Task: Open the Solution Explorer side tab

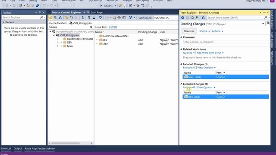Action: pyautogui.click(x=272, y=20)
